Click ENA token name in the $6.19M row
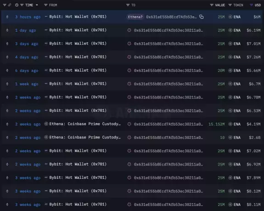This screenshot has width=264, height=211. pyautogui.click(x=237, y=30)
